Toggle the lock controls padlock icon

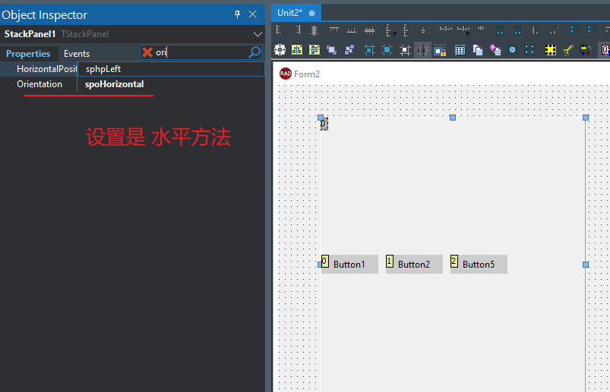440,50
